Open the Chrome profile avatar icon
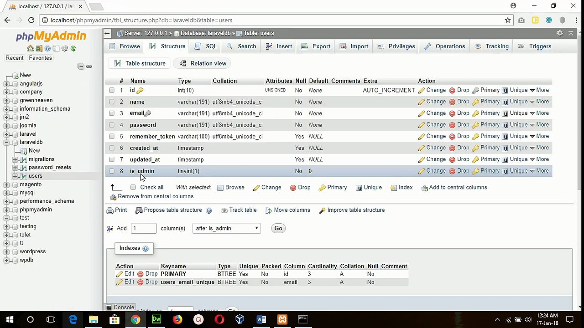Viewport: 584px width, 328px height. [x=513, y=6]
